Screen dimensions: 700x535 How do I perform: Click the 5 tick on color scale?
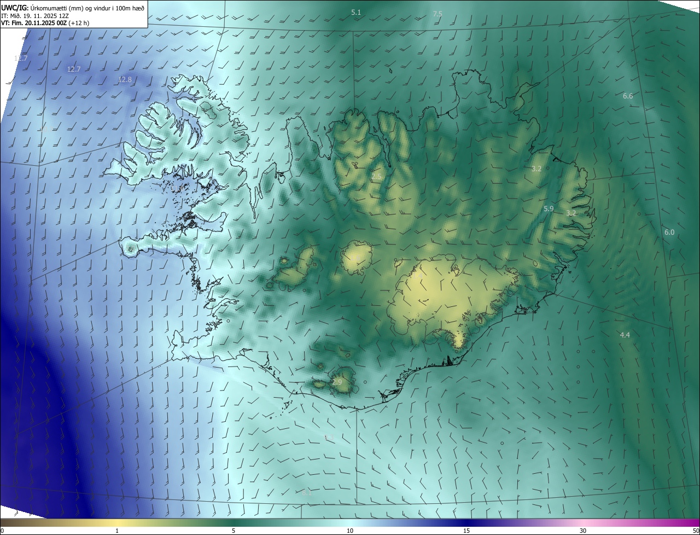click(234, 531)
